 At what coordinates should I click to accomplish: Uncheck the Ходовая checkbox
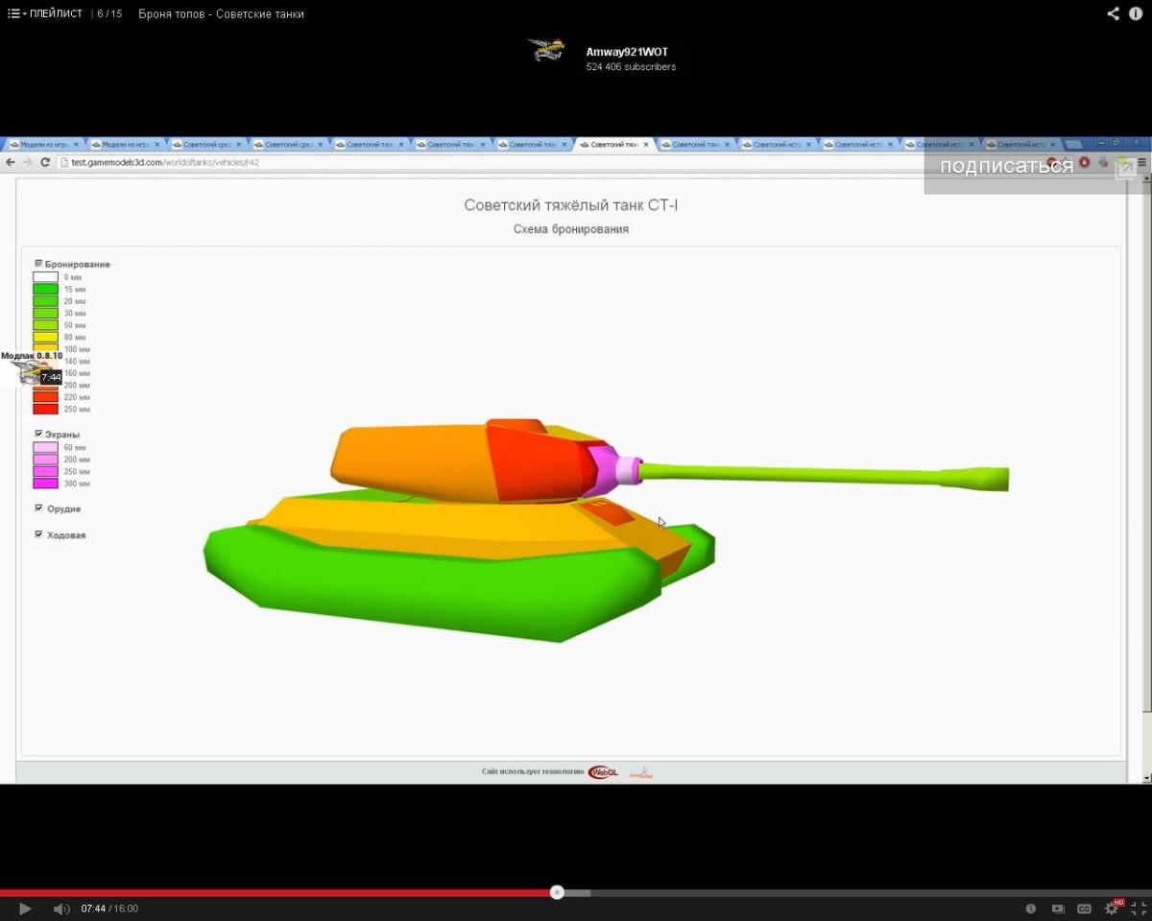pyautogui.click(x=39, y=534)
